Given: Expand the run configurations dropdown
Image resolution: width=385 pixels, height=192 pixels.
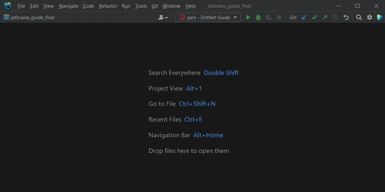Looking at the screenshot, I should [x=208, y=17].
